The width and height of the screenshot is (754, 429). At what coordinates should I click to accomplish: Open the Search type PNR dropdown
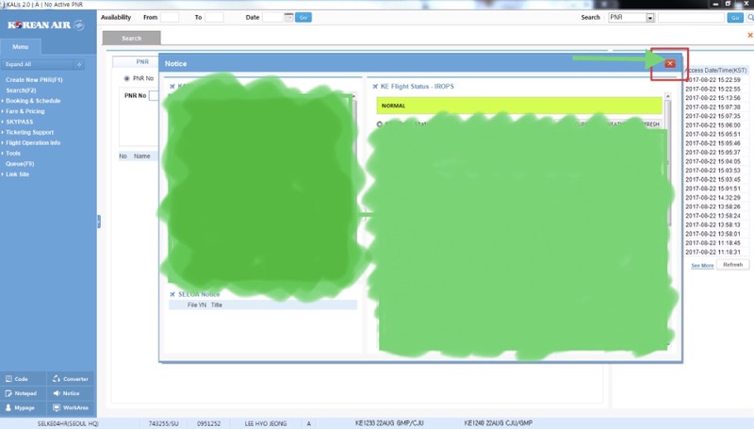pyautogui.click(x=650, y=18)
